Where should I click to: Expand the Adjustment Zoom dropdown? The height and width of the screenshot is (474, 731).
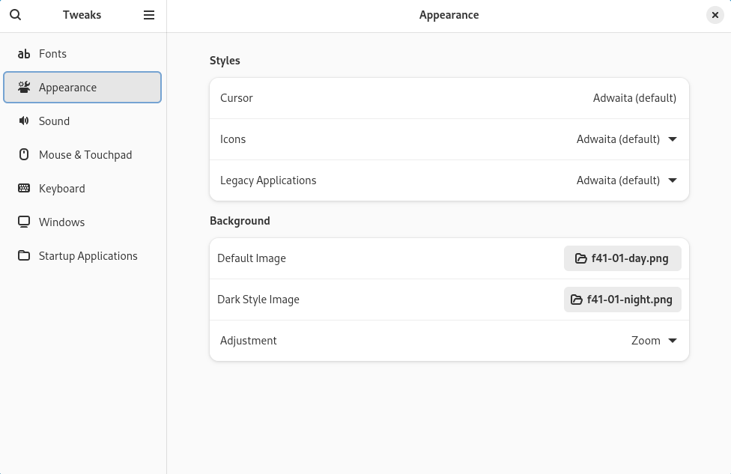pos(672,341)
